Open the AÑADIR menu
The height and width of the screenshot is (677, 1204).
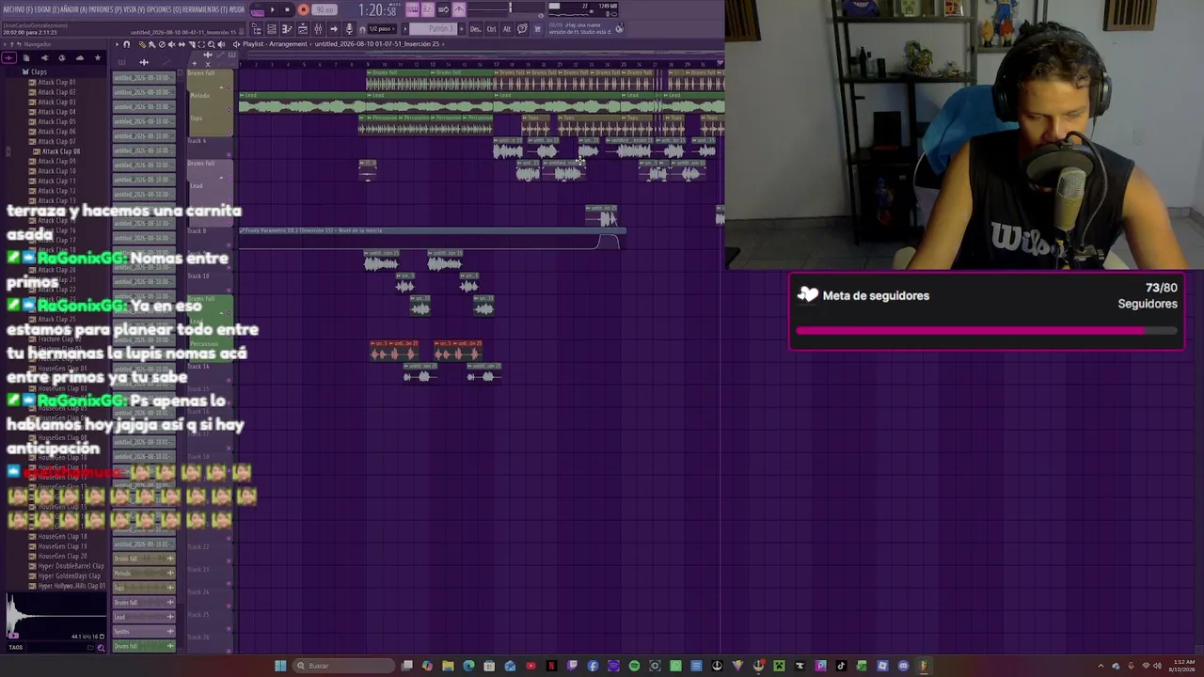[71, 9]
